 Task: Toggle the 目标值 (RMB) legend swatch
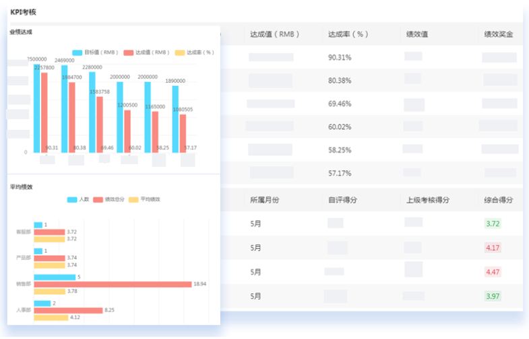(77, 53)
